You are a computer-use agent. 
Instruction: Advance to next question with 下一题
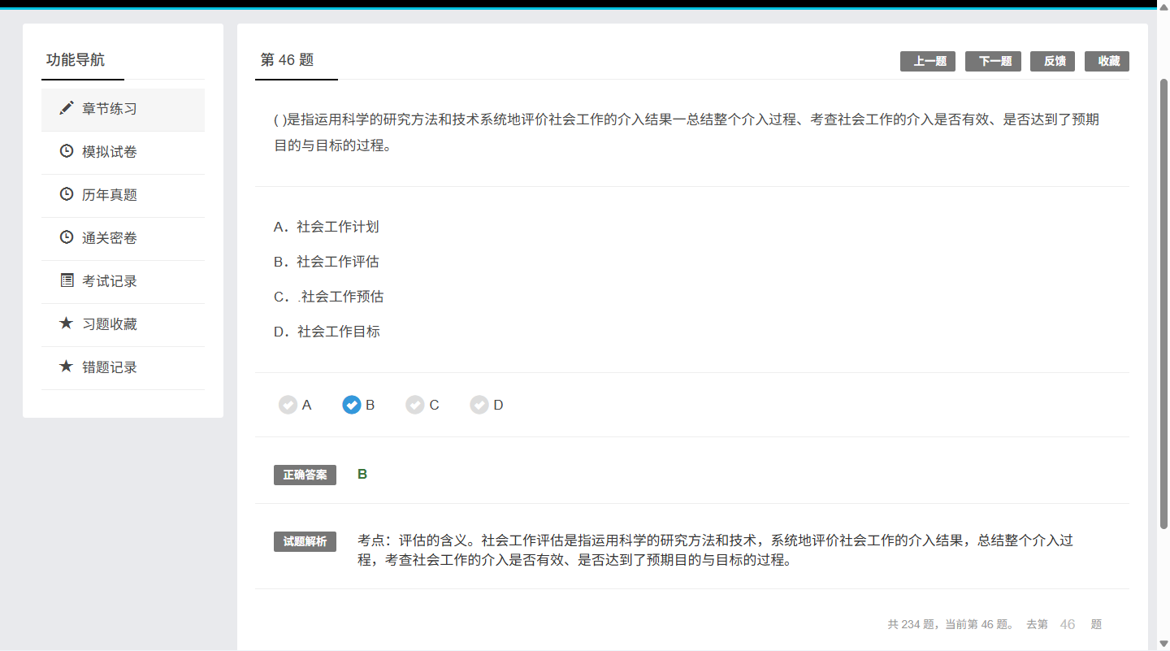993,62
